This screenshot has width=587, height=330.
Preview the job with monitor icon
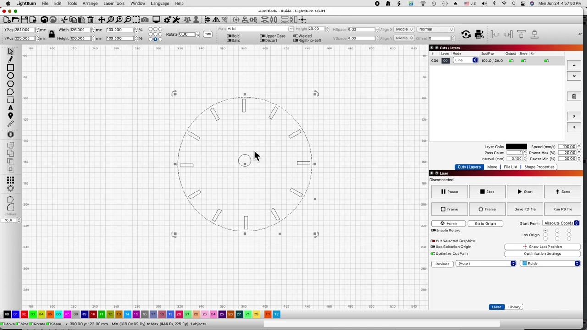click(156, 20)
